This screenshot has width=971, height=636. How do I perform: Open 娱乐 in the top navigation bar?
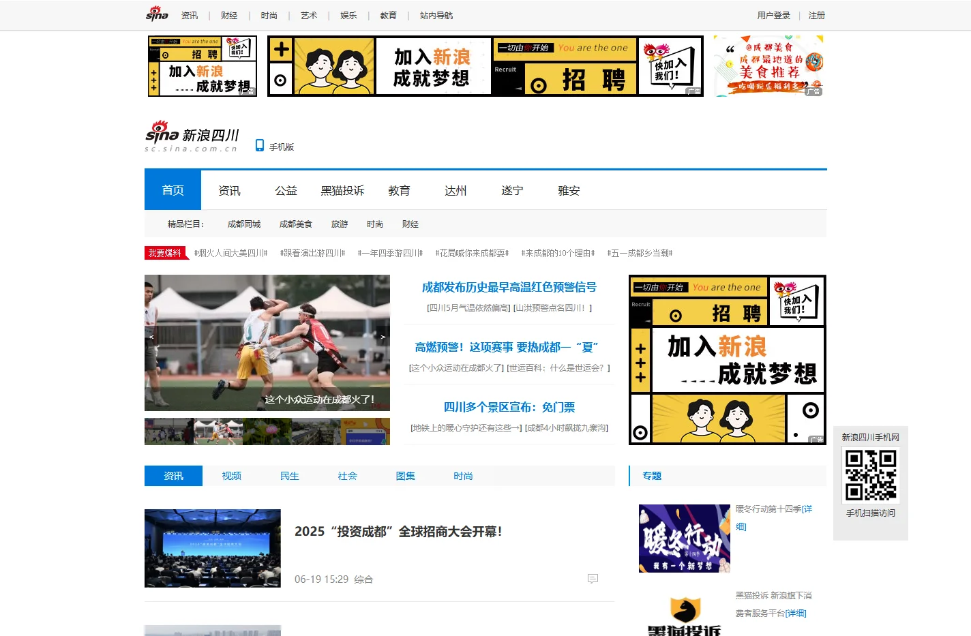[348, 15]
